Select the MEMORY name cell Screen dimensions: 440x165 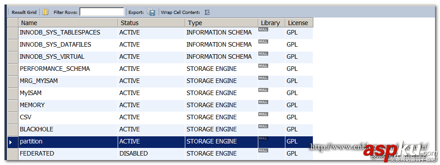68,105
